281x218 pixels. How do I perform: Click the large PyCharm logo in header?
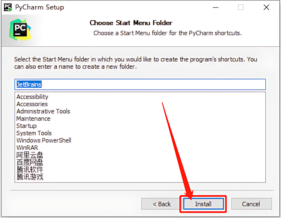(20, 30)
